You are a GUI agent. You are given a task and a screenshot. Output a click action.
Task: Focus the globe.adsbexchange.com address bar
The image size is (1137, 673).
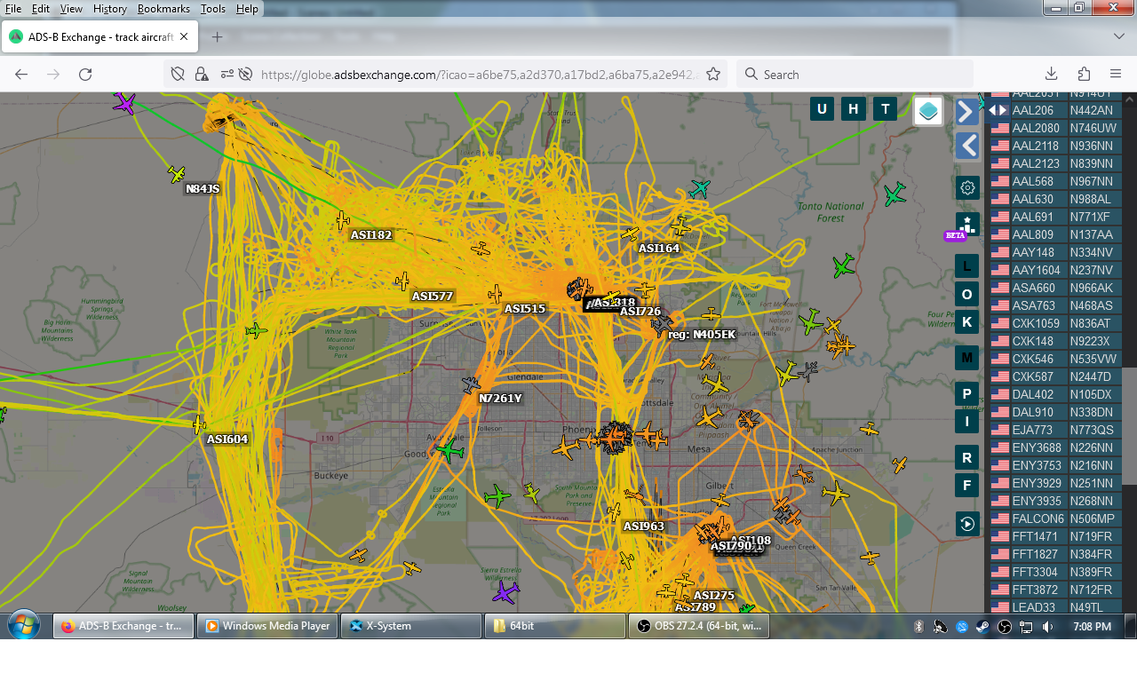[x=480, y=75]
